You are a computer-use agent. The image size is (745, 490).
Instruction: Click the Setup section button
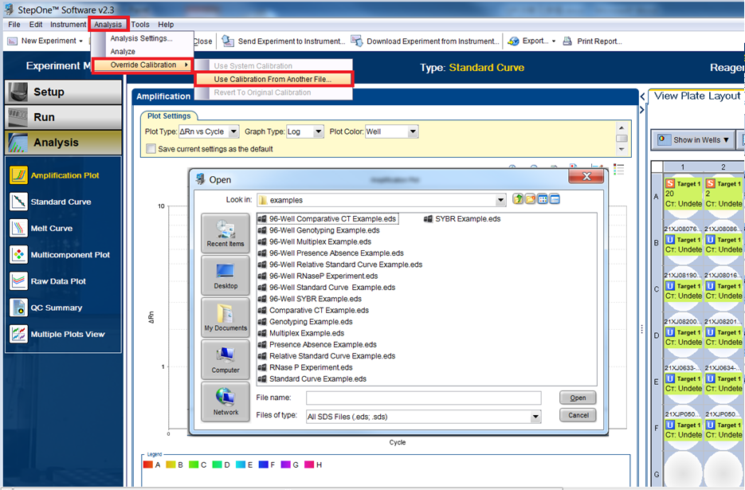(x=63, y=92)
